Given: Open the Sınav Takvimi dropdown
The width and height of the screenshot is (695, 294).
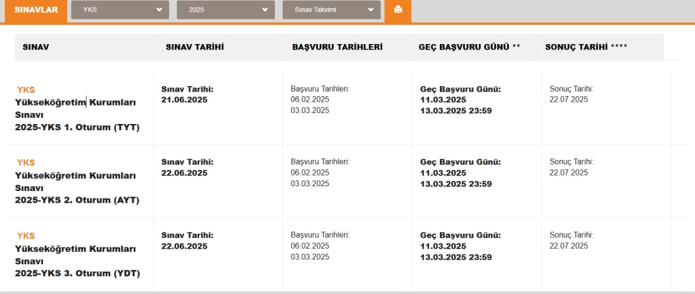Looking at the screenshot, I should 331,9.
